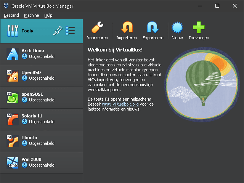Select the OpenBSD name label
Image resolution: width=244 pixels, height=183 pixels.
tap(31, 72)
